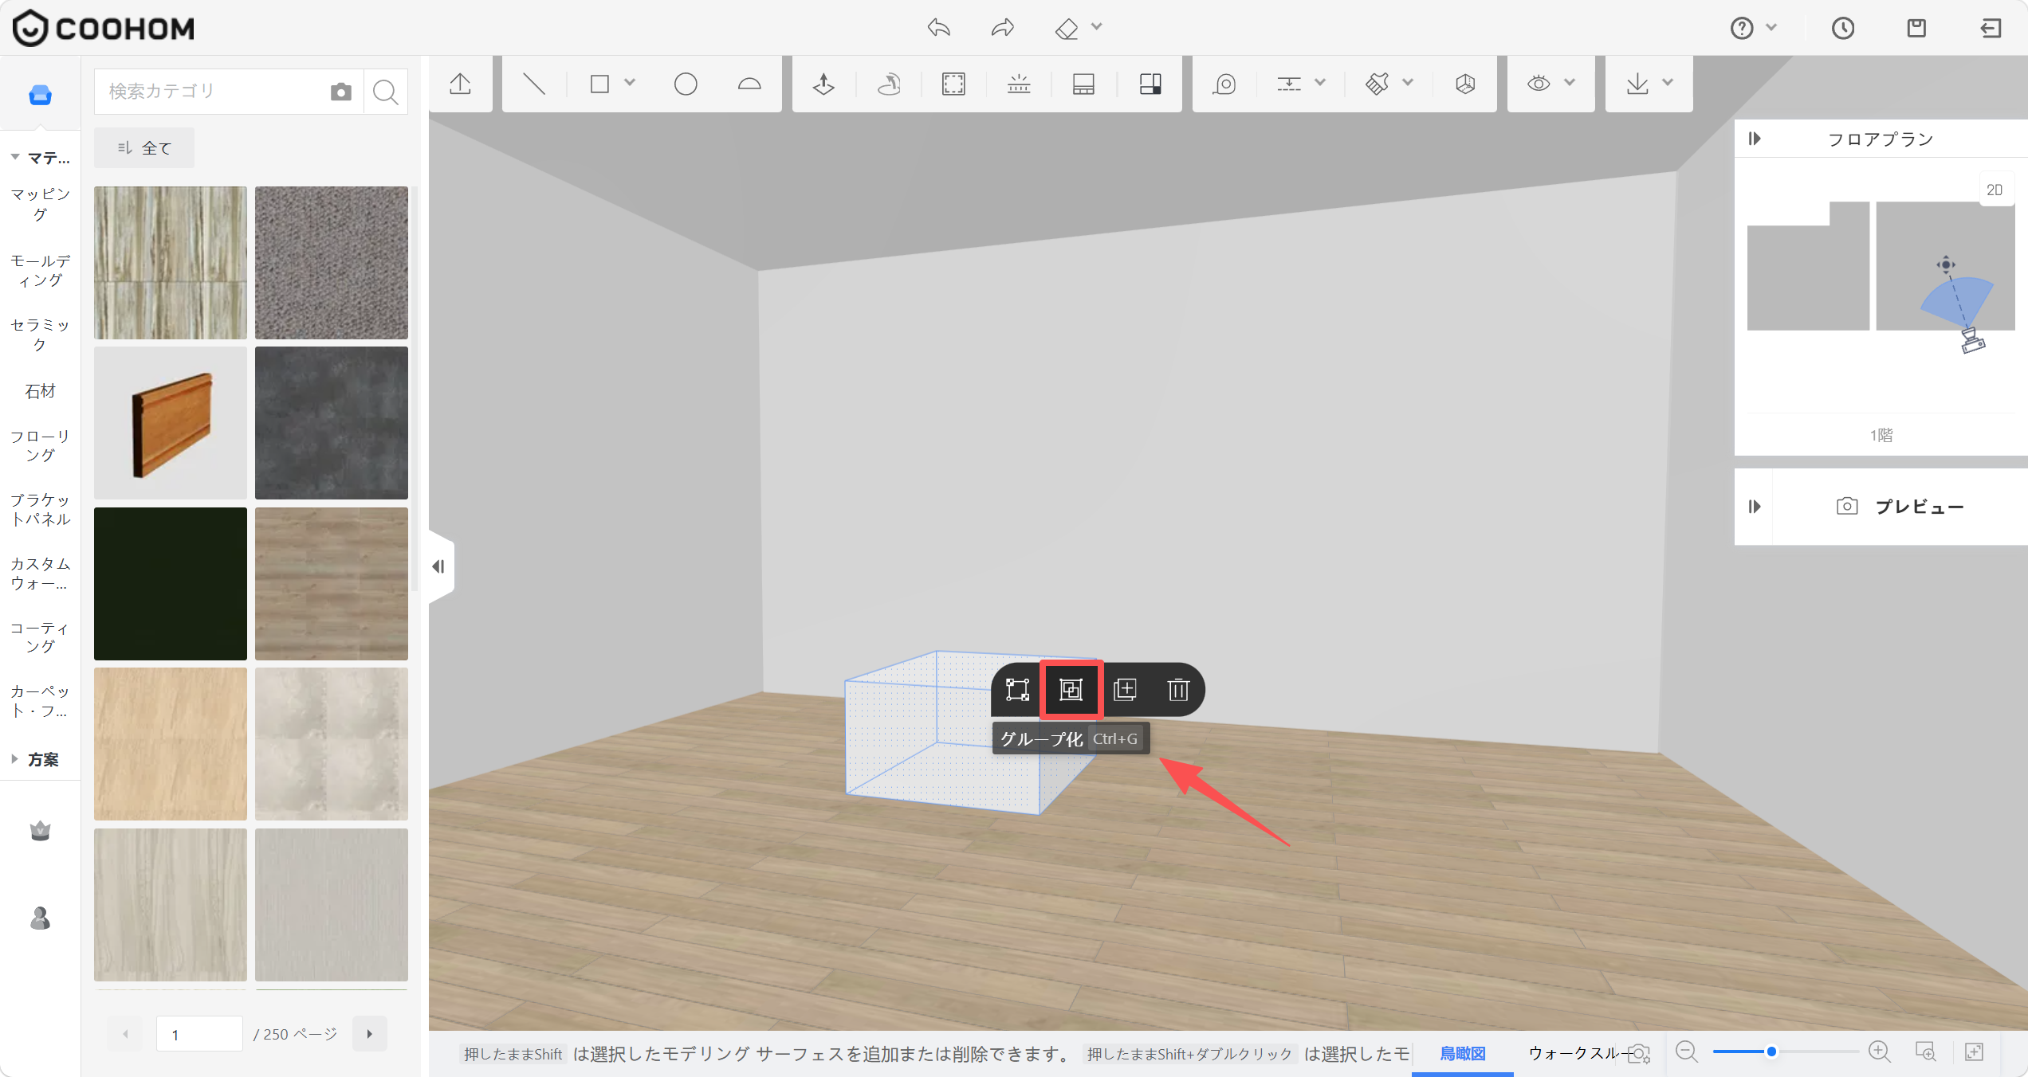Collapse the フロアプラン panel arrow
2028x1077 pixels.
point(1755,139)
